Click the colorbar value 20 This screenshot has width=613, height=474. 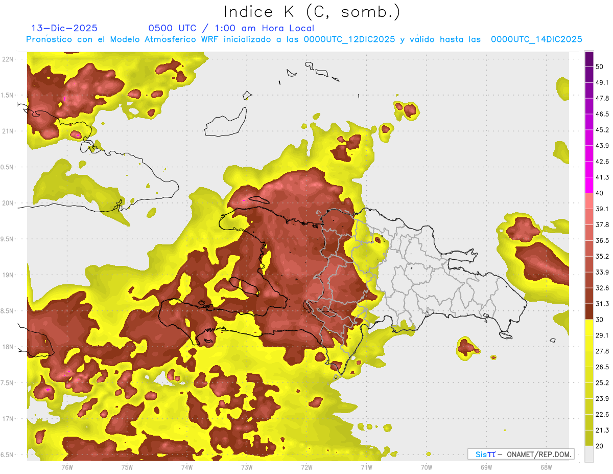[600, 446]
